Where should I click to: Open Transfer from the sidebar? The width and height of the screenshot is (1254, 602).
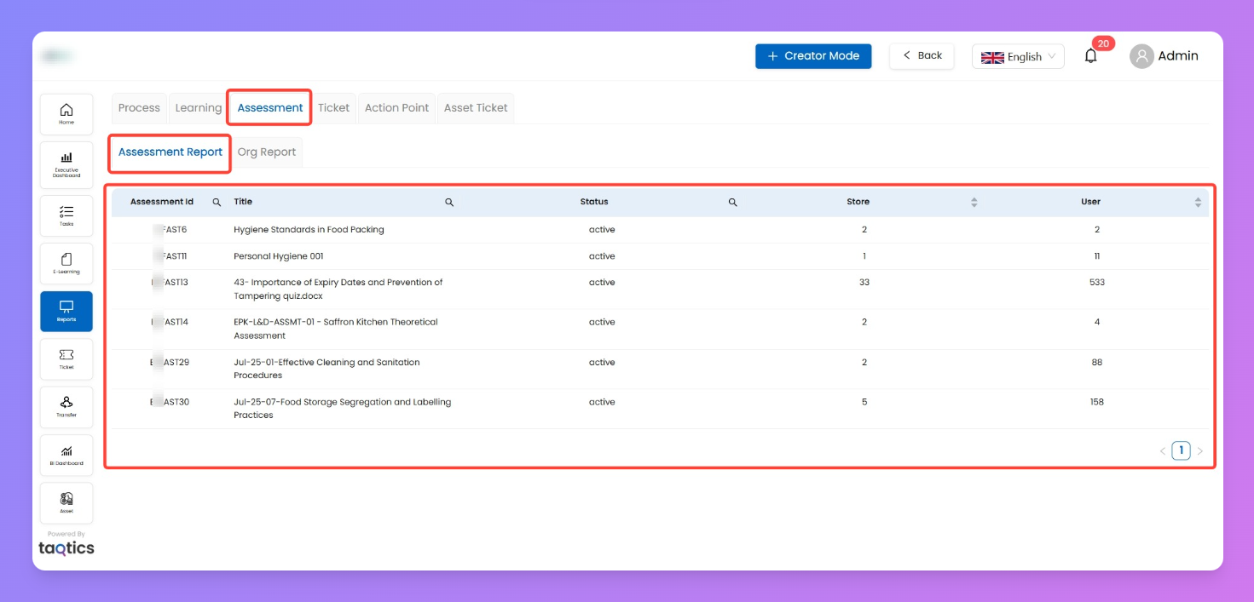point(66,406)
